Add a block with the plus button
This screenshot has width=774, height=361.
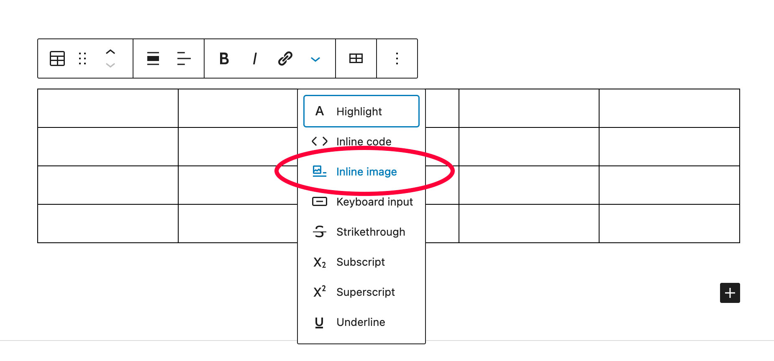[730, 293]
